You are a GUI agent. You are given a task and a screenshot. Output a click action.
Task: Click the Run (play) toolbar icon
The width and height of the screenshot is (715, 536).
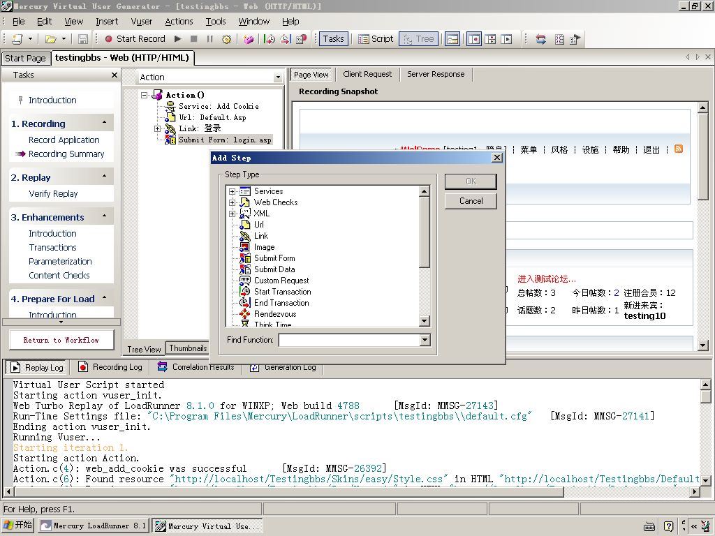[x=178, y=39]
